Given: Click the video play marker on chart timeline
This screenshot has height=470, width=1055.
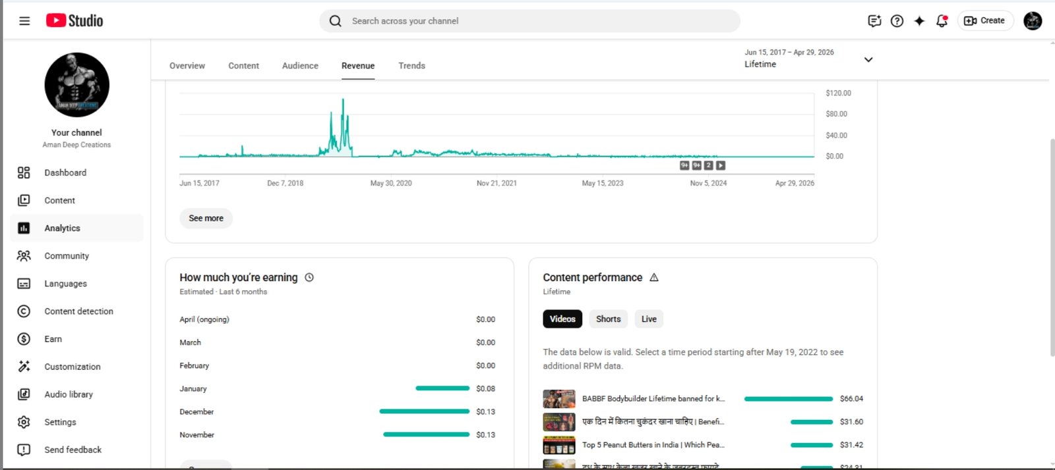Looking at the screenshot, I should tap(721, 166).
